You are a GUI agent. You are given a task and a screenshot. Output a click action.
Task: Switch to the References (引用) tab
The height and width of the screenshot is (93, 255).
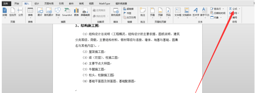tap(61, 4)
